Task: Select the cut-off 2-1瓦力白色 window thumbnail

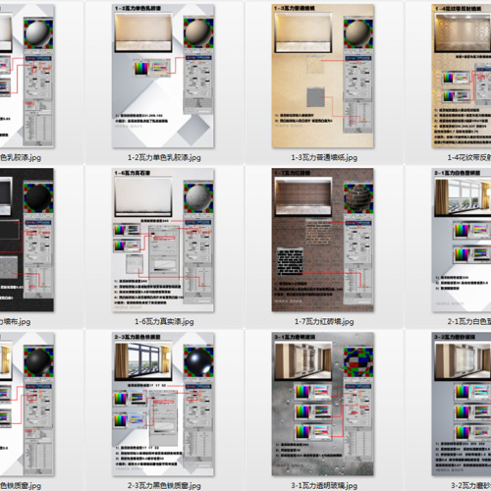Action: tap(462, 240)
